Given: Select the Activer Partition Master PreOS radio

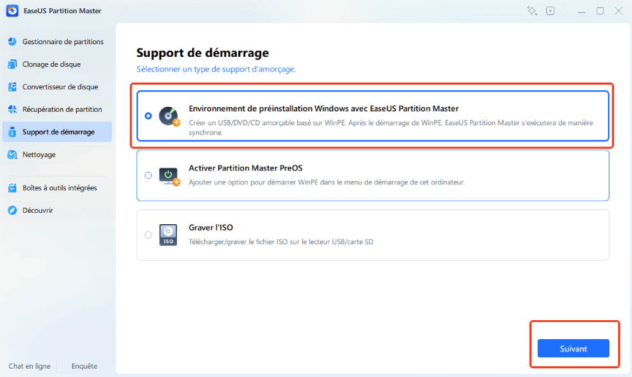Looking at the screenshot, I should 149,175.
